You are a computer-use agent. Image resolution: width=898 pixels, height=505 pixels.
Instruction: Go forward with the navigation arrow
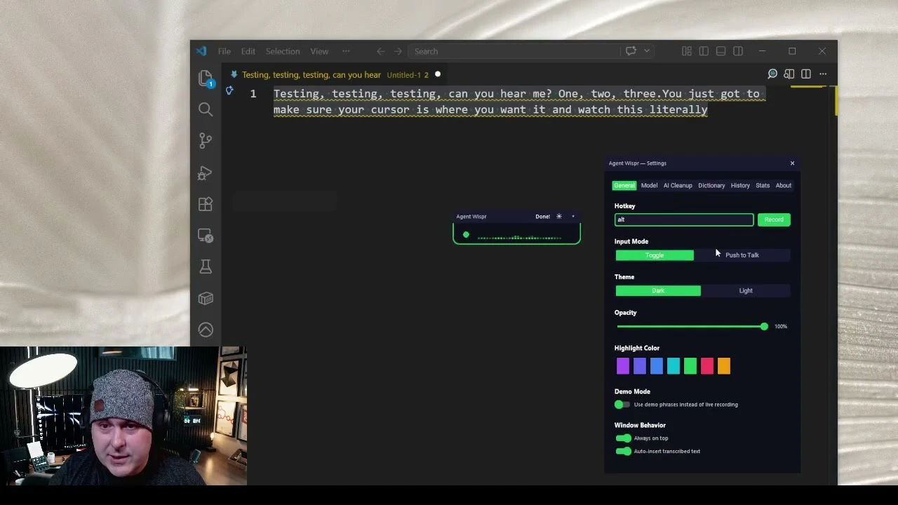pos(398,51)
